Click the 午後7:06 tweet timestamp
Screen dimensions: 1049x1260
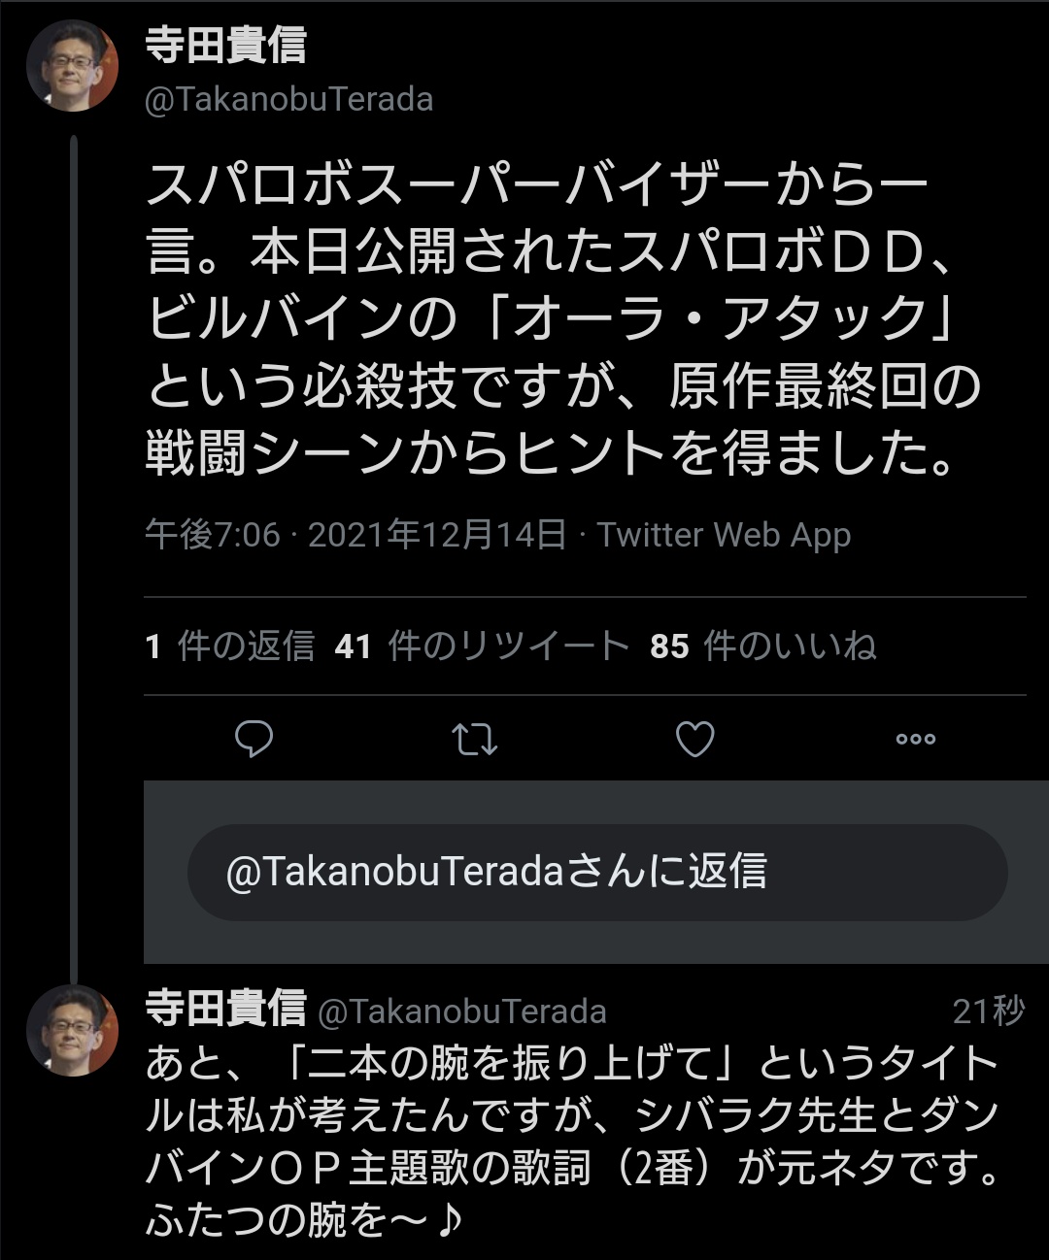[212, 535]
